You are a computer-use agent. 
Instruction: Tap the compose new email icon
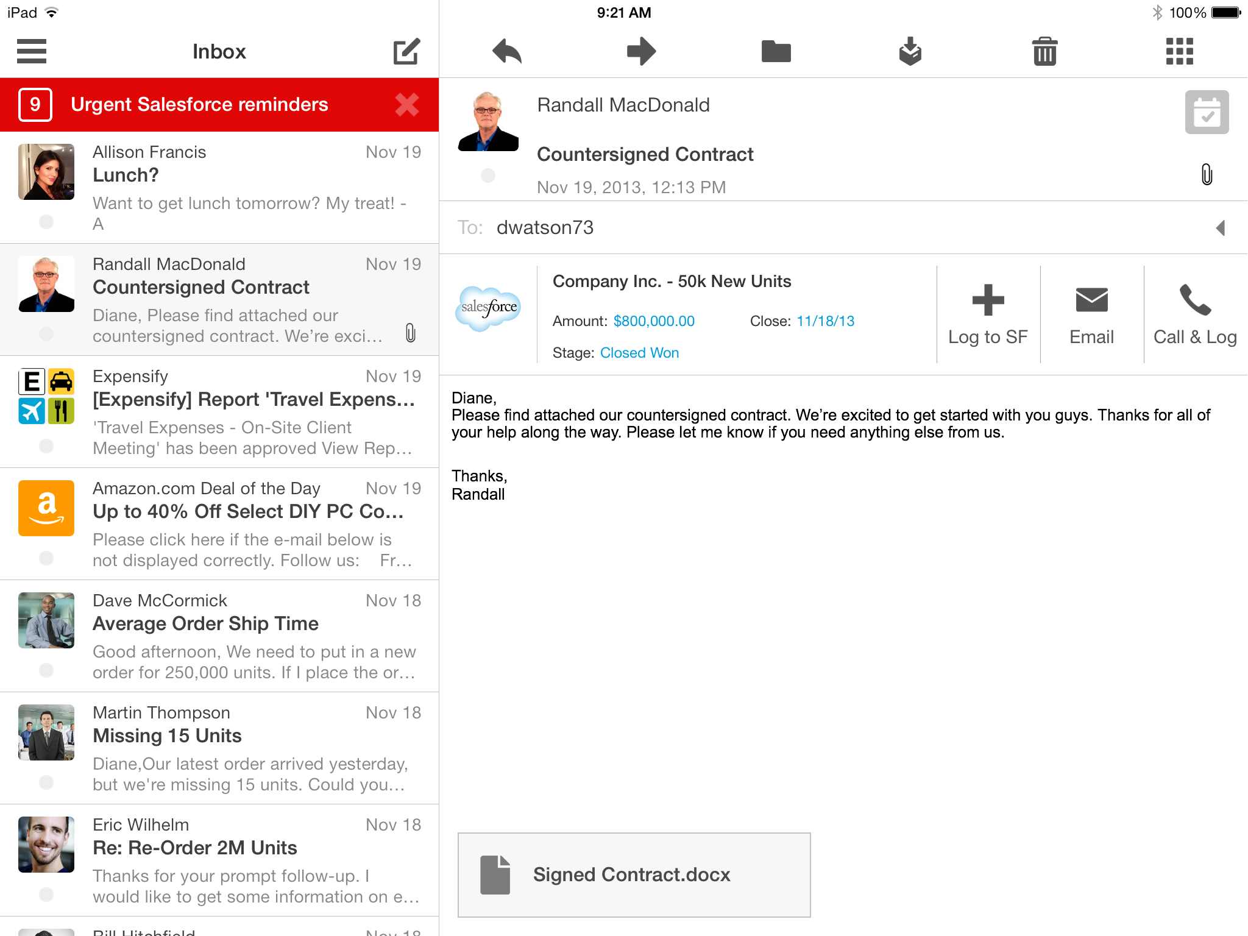pos(406,51)
